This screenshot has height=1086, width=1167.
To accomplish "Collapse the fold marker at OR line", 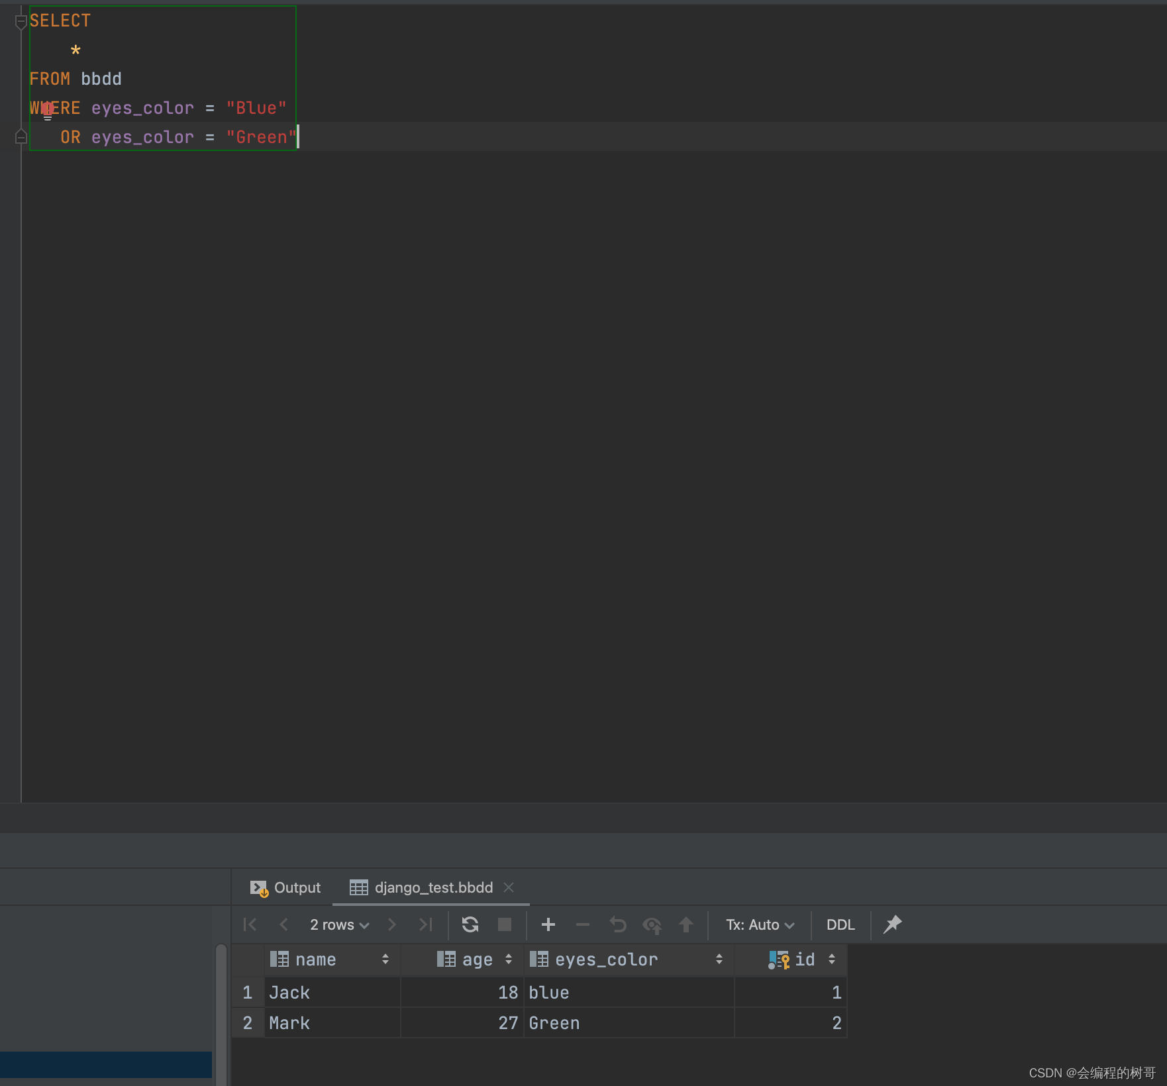I will click(x=21, y=136).
